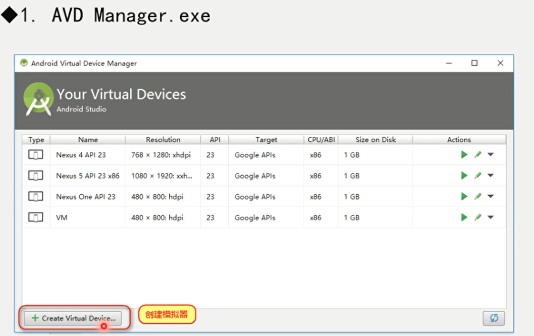
Task: Sort devices by Name column header
Action: coord(88,140)
